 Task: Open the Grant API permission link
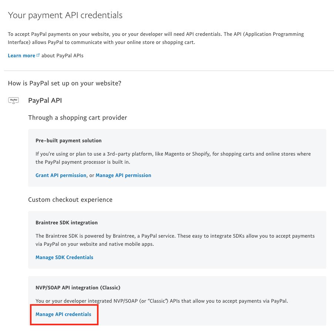pyautogui.click(x=61, y=175)
